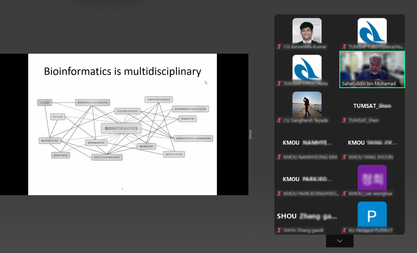The width and height of the screenshot is (417, 253).
Task: Click the BIOINFORMATICS node in the slide
Action: [x=121, y=128]
